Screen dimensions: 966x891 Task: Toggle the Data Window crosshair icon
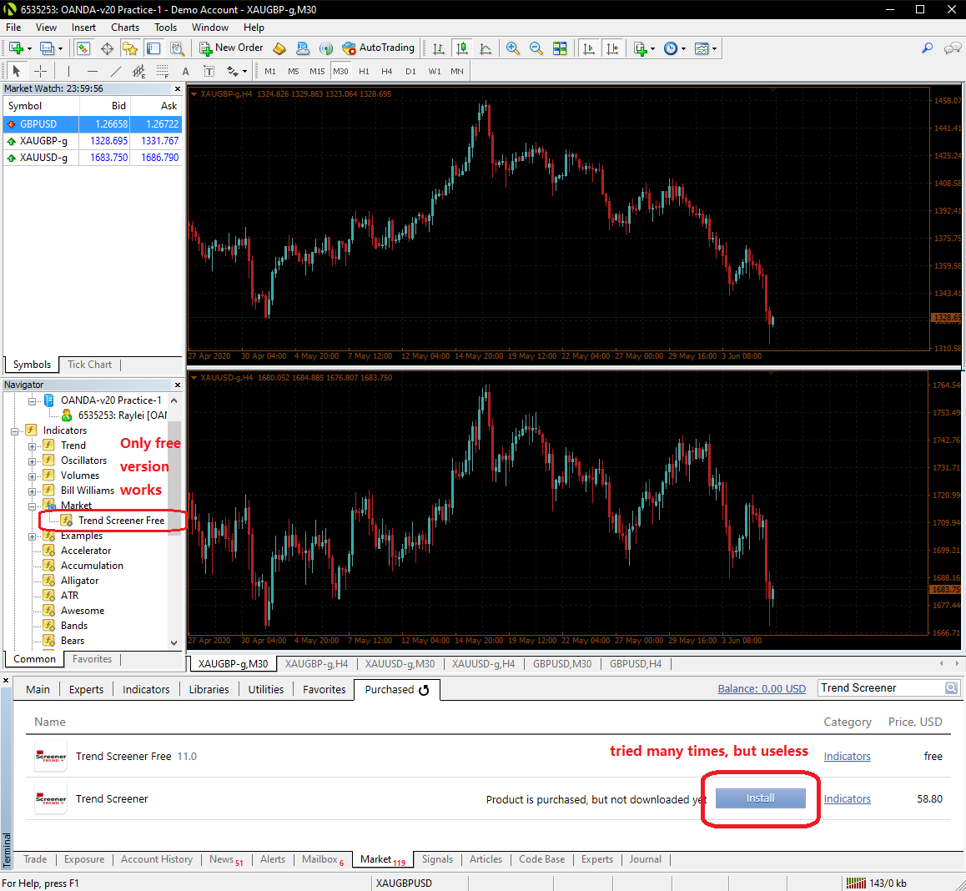click(107, 48)
